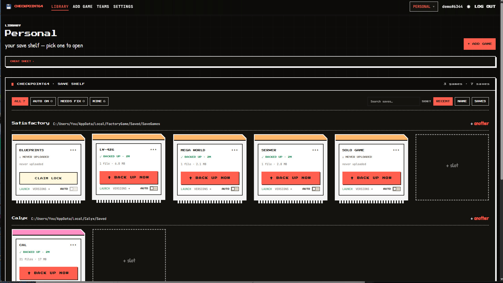Click the '3 games · 7 saves' counter
Viewport: 503px width, 283px height.
pyautogui.click(x=466, y=84)
